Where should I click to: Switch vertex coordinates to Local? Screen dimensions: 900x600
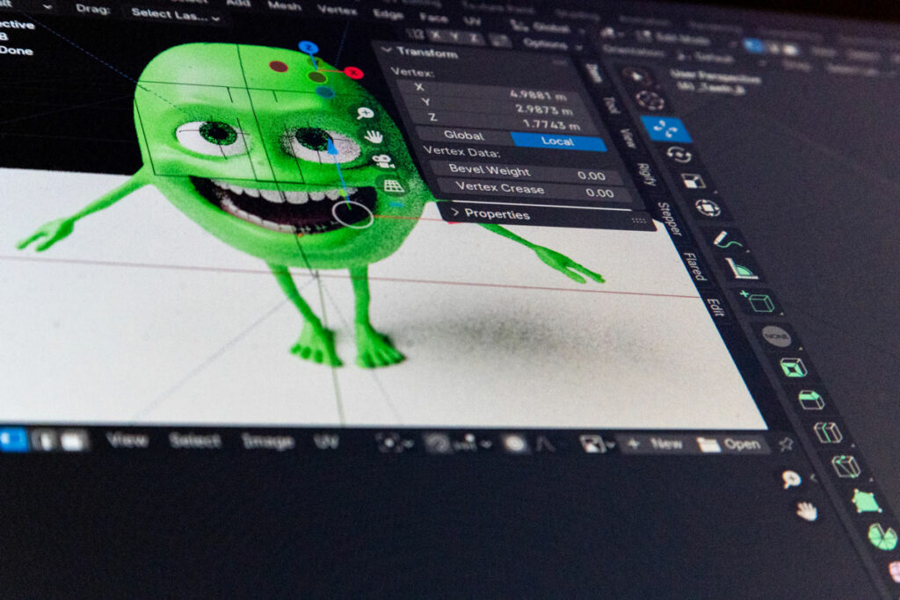tap(556, 141)
